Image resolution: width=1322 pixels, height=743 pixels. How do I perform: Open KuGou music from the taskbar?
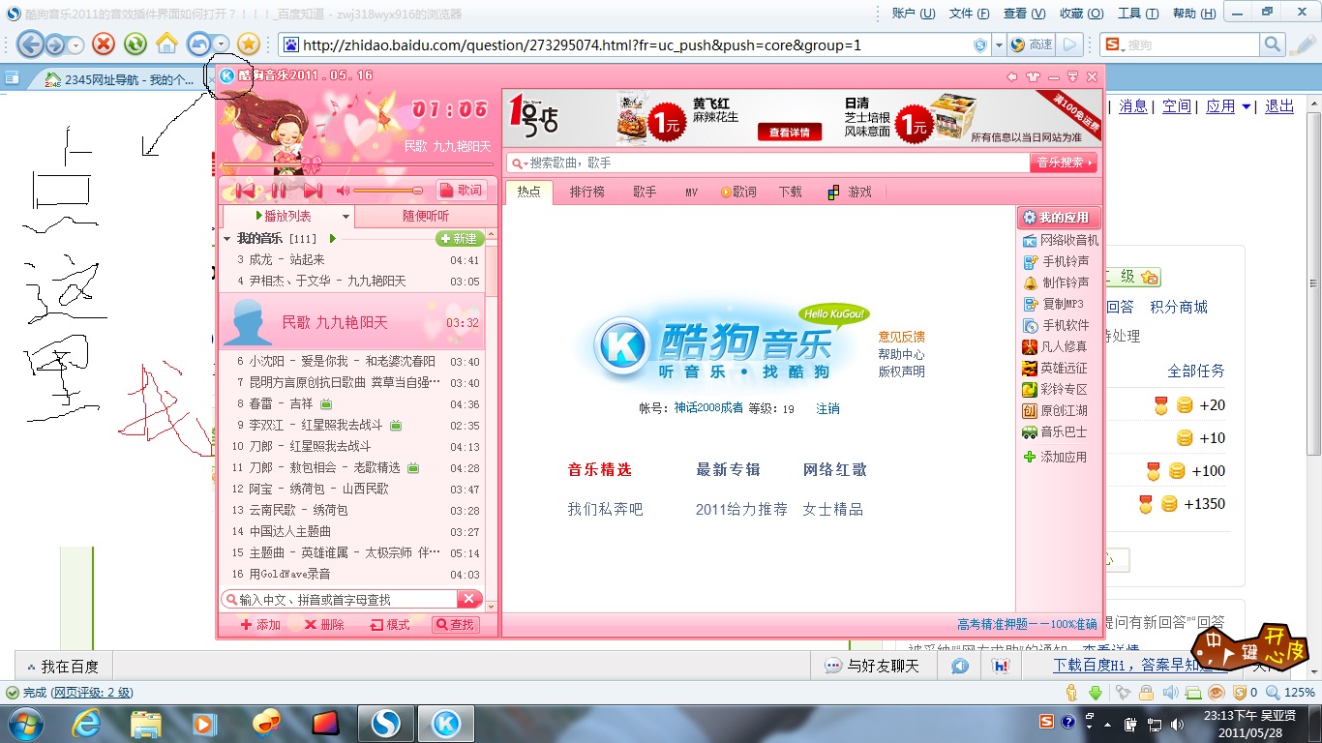pos(445,722)
